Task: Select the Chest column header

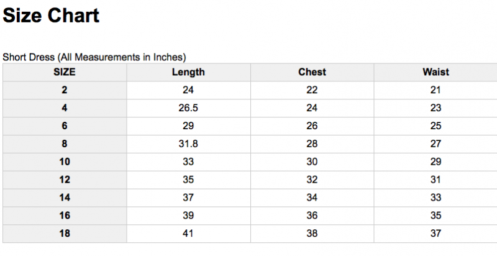Action: pyautogui.click(x=312, y=72)
